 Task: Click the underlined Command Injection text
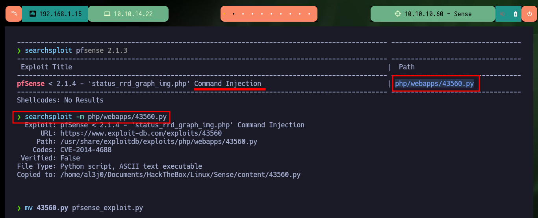[x=228, y=84]
